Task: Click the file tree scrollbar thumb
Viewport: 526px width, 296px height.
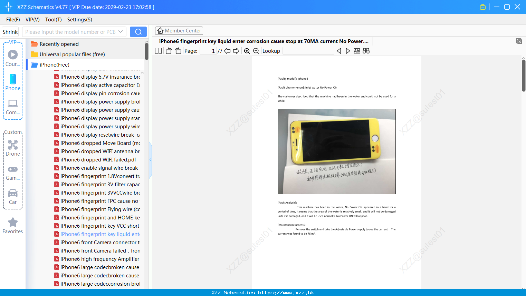Action: [x=146, y=52]
